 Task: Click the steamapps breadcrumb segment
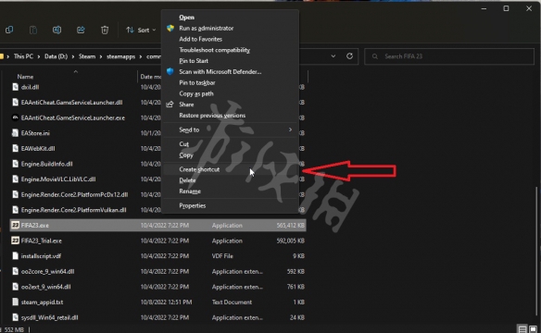tap(120, 56)
